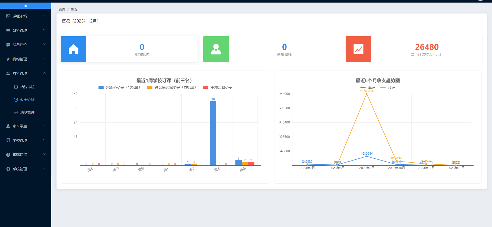This screenshot has height=227, width=492.
Task: Open the 家长学生 menu
Action: pyautogui.click(x=25, y=126)
